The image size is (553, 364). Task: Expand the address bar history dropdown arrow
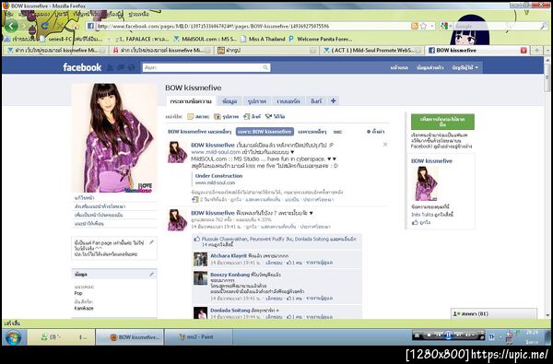(432, 26)
